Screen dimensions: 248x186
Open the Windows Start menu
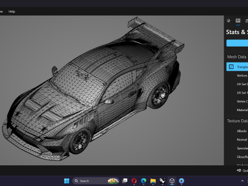[67, 181]
